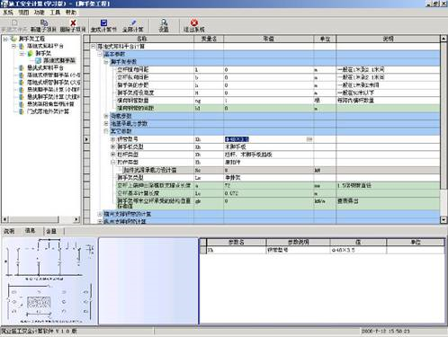
Task: Open the 钢管型号 value dropdown button
Action: pos(309,139)
